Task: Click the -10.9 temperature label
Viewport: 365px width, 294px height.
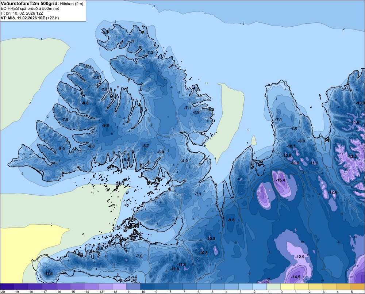Action: [x=287, y=156]
